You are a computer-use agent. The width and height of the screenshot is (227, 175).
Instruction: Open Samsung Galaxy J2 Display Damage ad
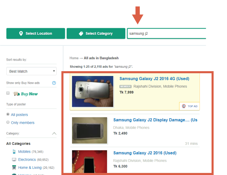155,120
